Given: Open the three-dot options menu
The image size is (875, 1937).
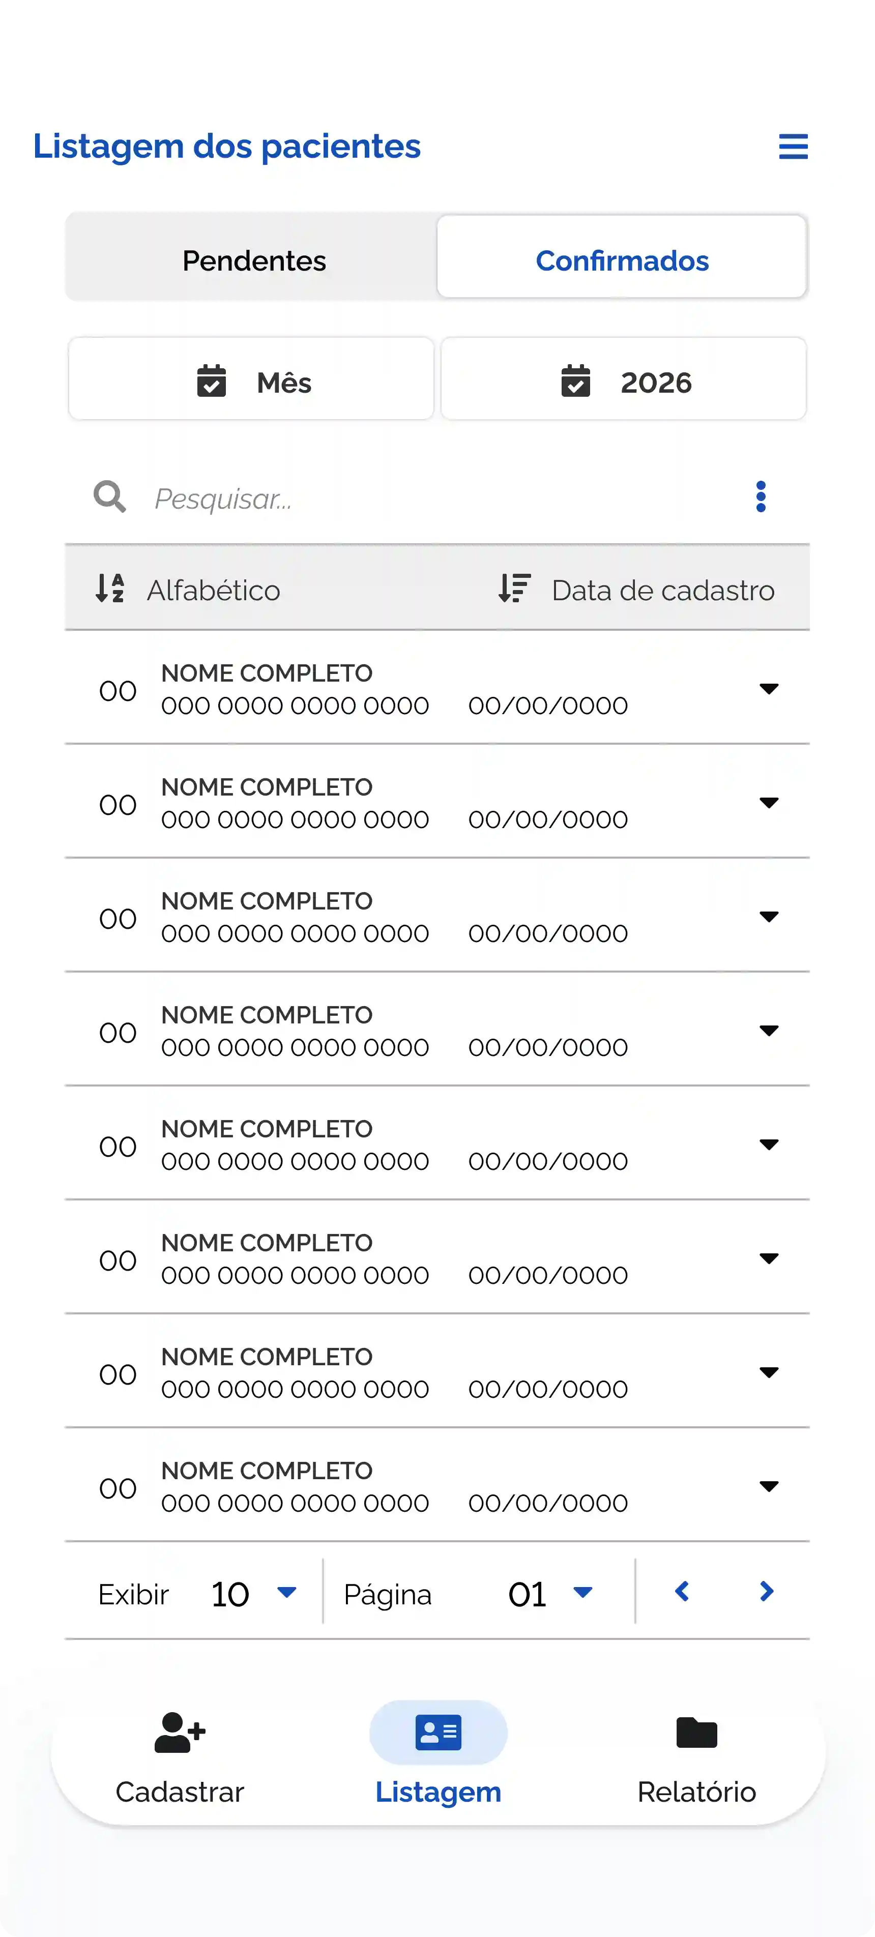Looking at the screenshot, I should (761, 497).
